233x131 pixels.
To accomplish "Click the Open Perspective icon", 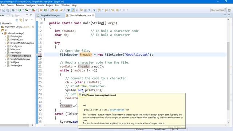I will (229, 10).
